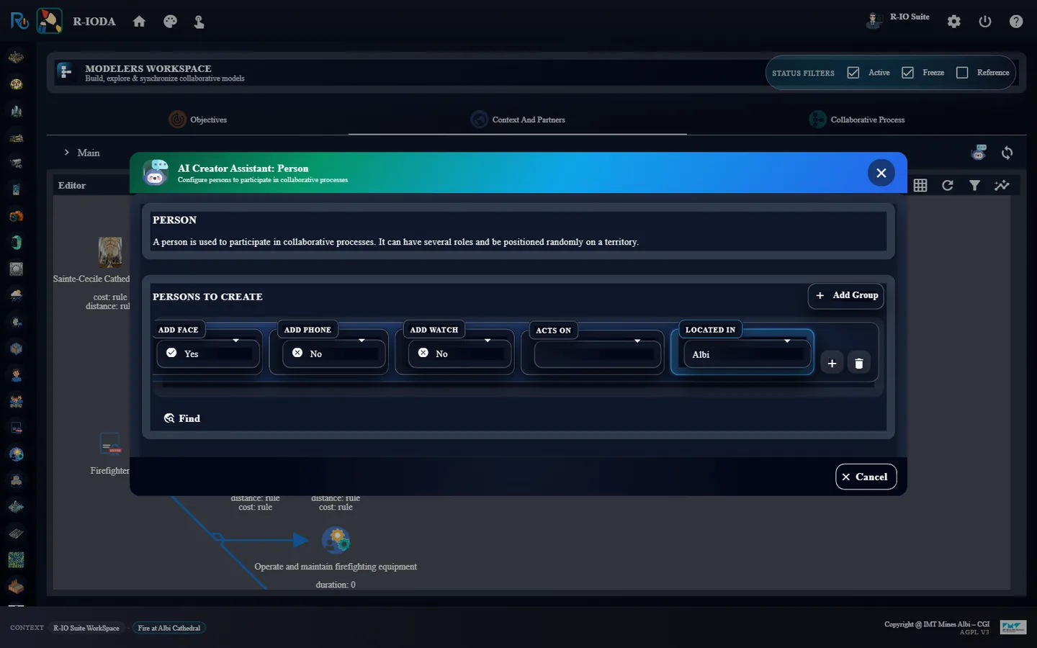Click the synchronize arrows icon near Main
The height and width of the screenshot is (648, 1037).
[x=1007, y=153]
